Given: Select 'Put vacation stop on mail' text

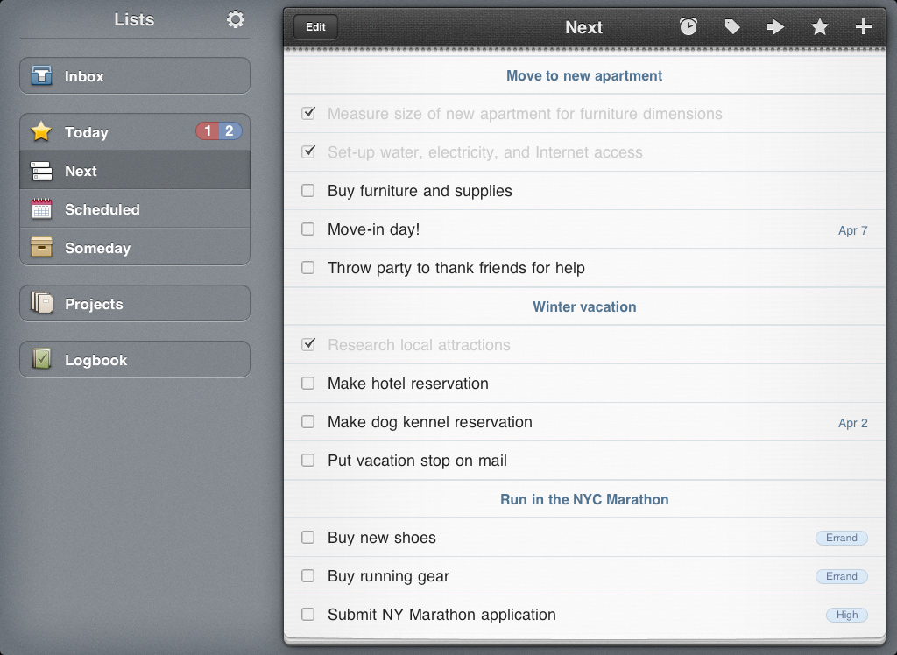Looking at the screenshot, I should (417, 461).
